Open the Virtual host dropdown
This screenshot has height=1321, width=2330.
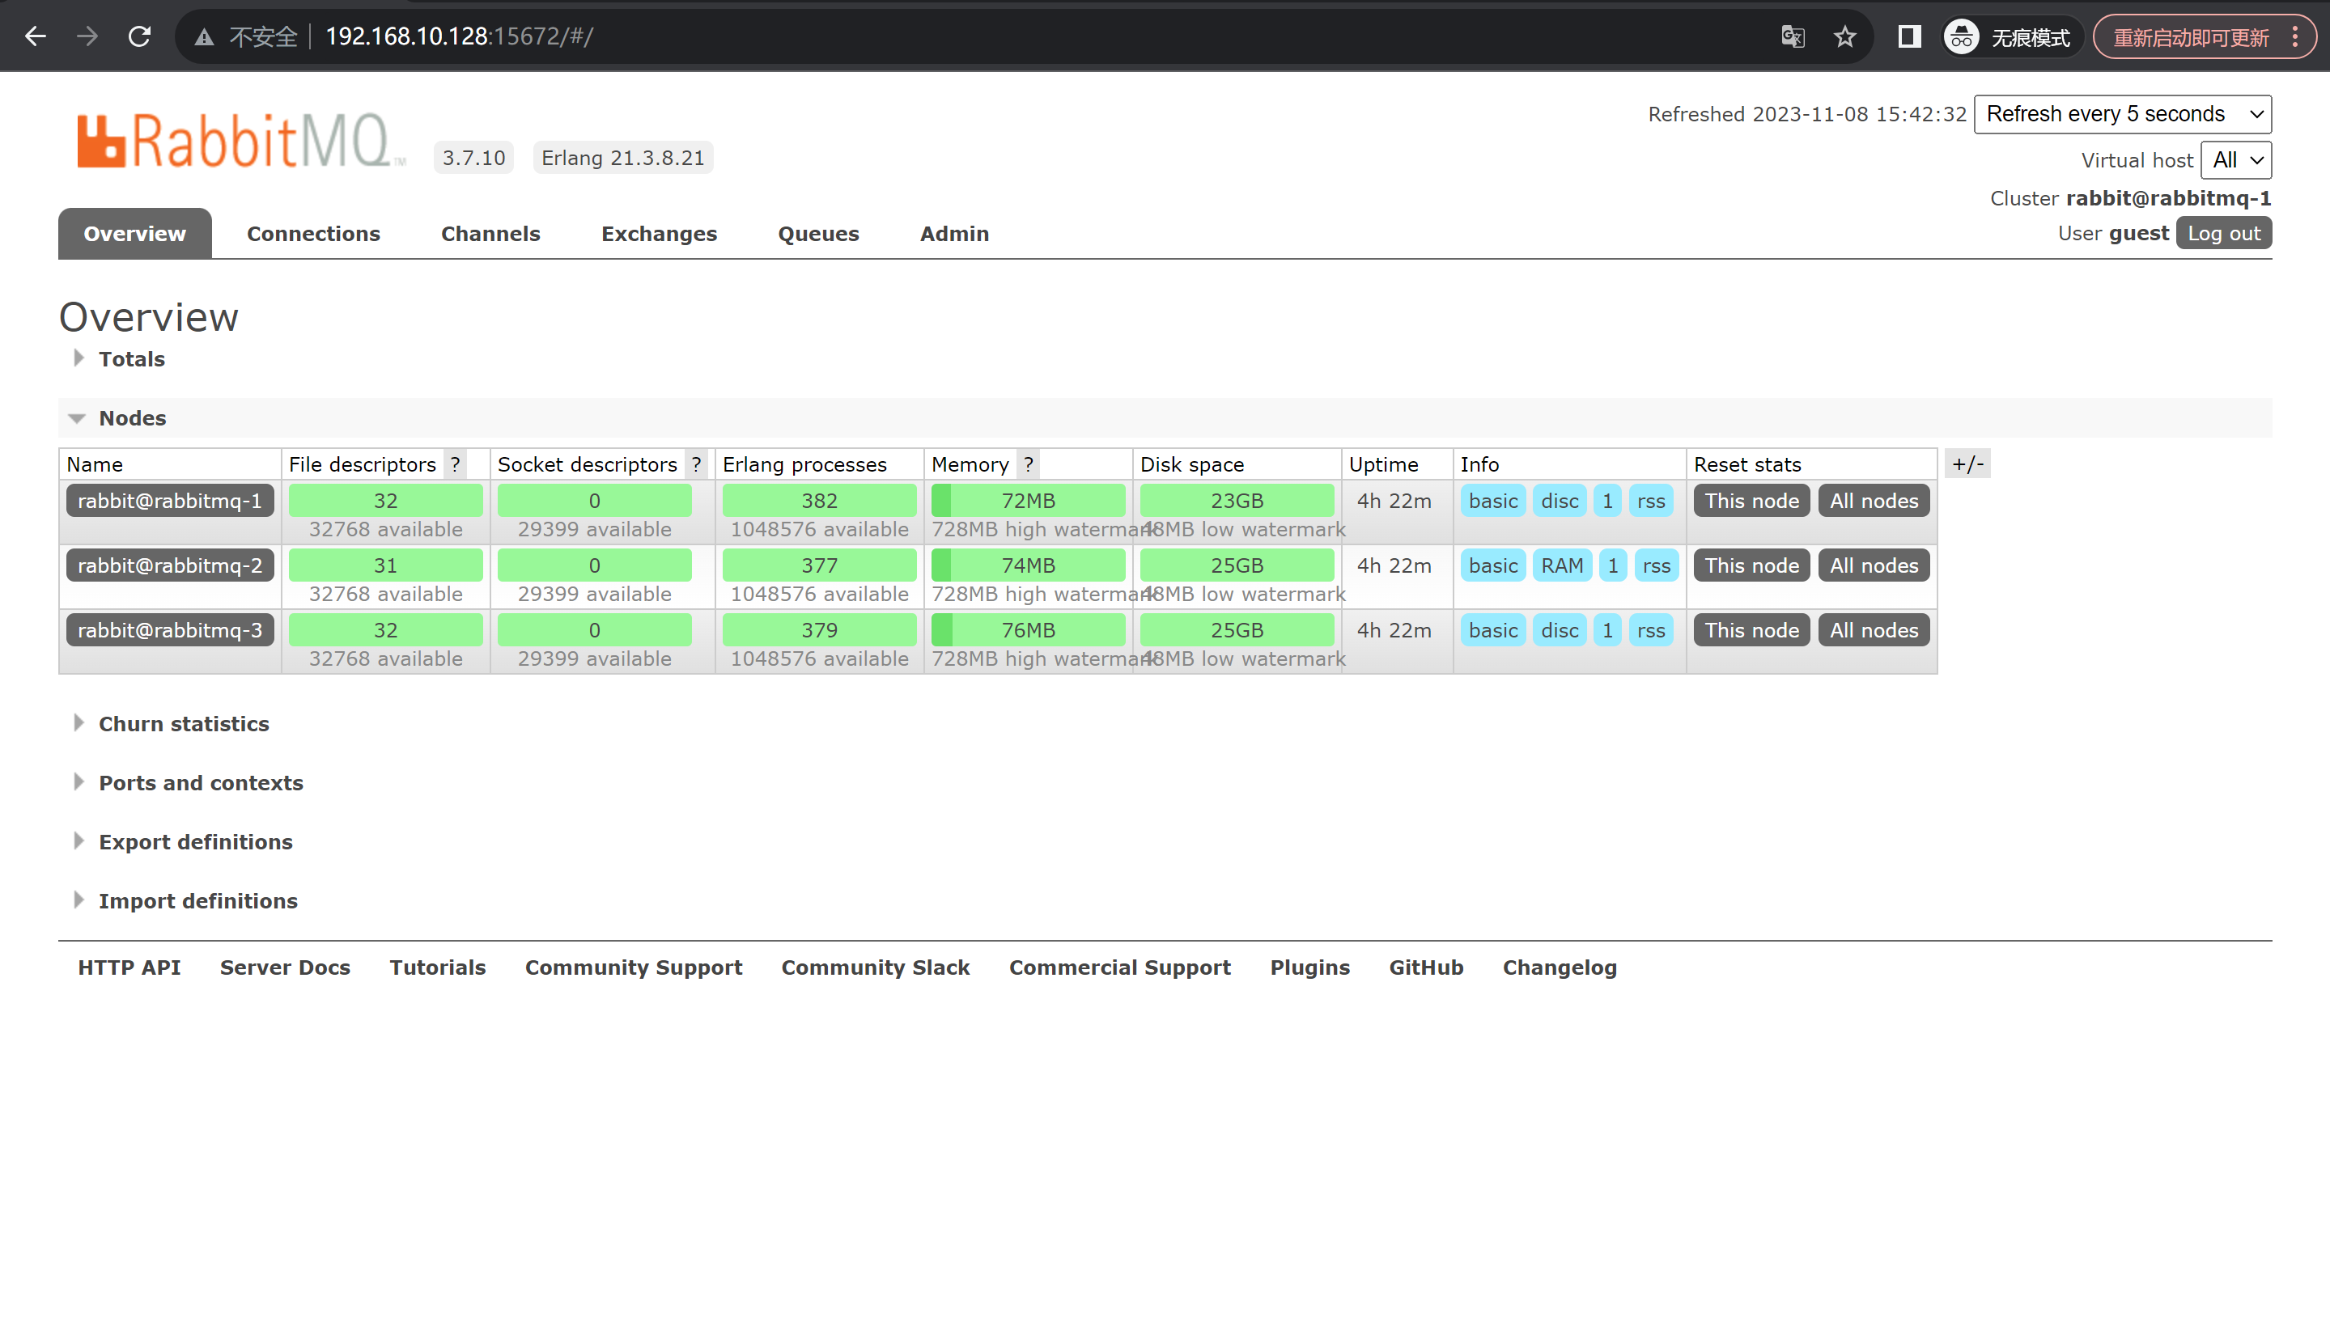point(2235,161)
